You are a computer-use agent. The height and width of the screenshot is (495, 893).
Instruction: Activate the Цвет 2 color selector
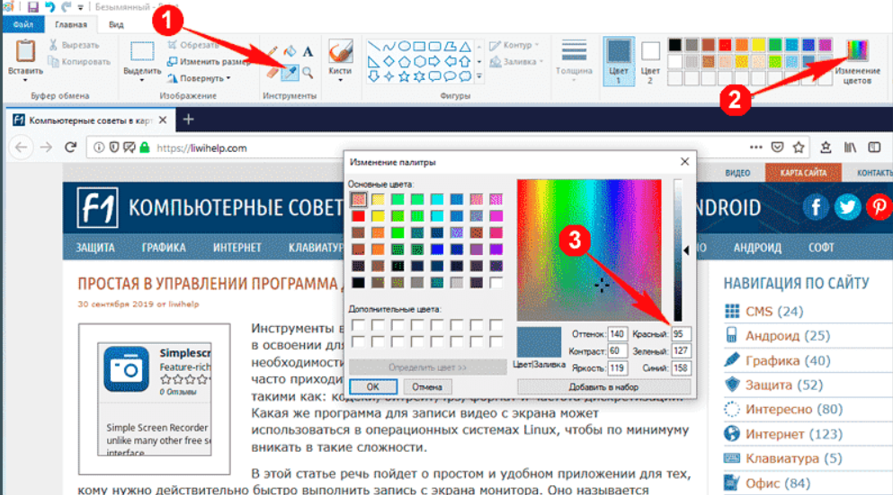[650, 60]
